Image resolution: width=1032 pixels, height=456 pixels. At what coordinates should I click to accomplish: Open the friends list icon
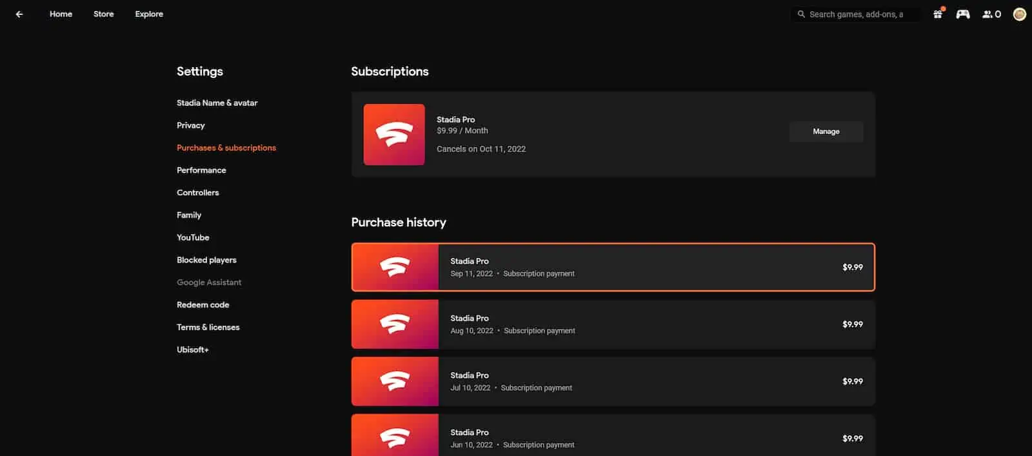click(991, 14)
